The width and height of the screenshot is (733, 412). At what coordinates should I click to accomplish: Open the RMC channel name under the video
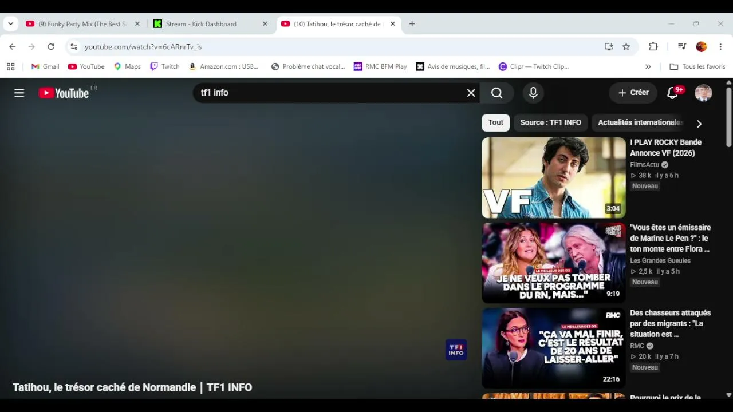[637, 346]
